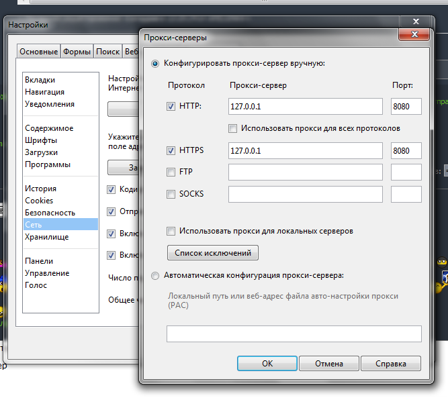Check use proxy for all protocols
This screenshot has width=448, height=404.
coord(232,128)
